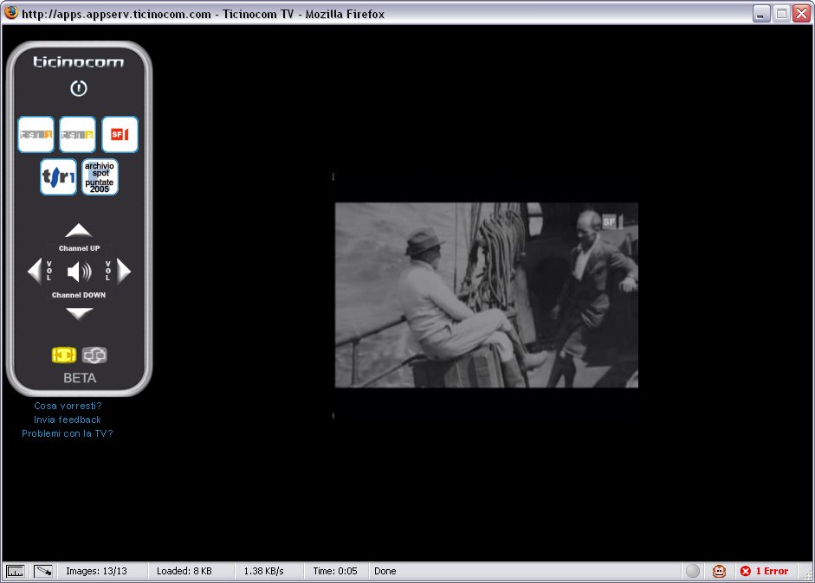
Task: Open the '1 Error' status bar indicator
Action: 764,571
